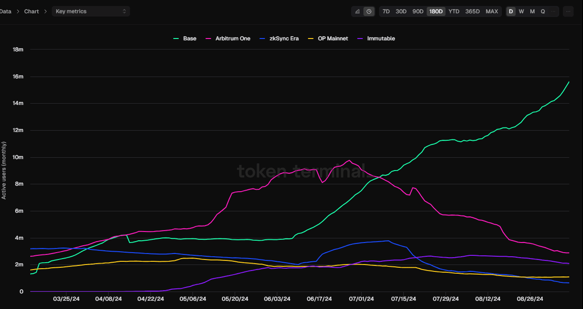
Task: Select the YTD time range
Action: click(454, 11)
